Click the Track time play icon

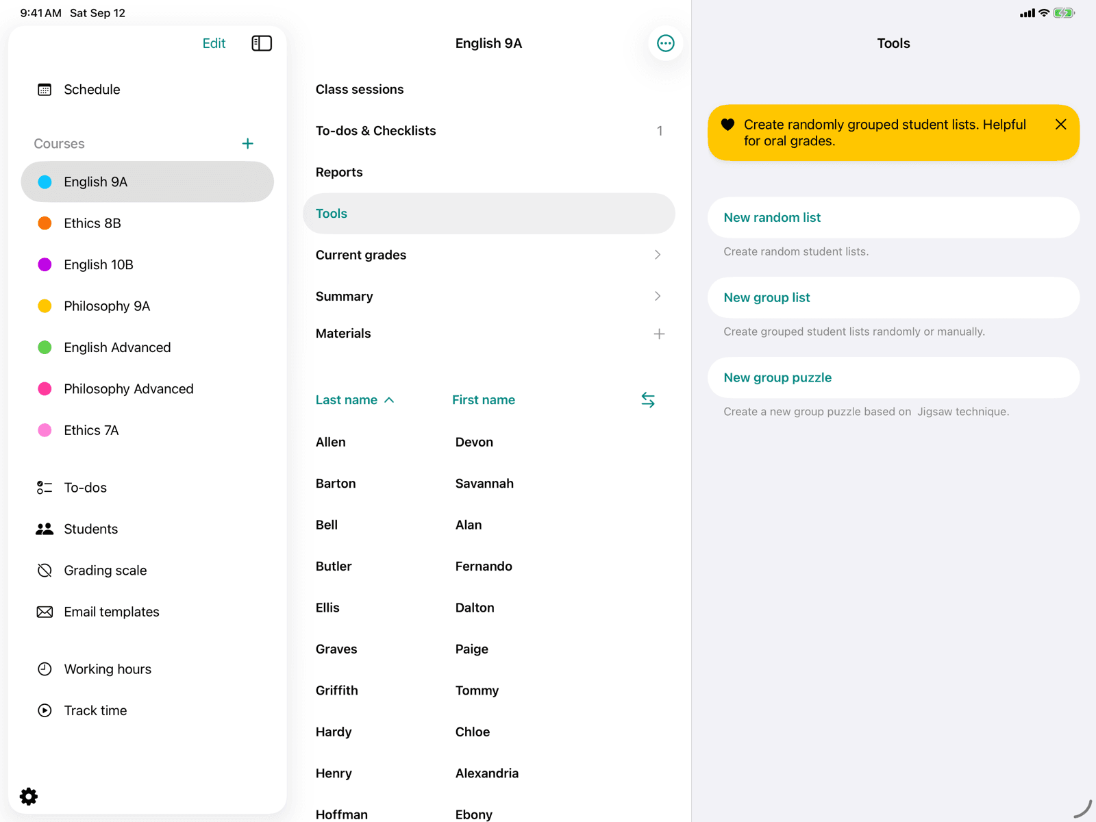pos(45,710)
